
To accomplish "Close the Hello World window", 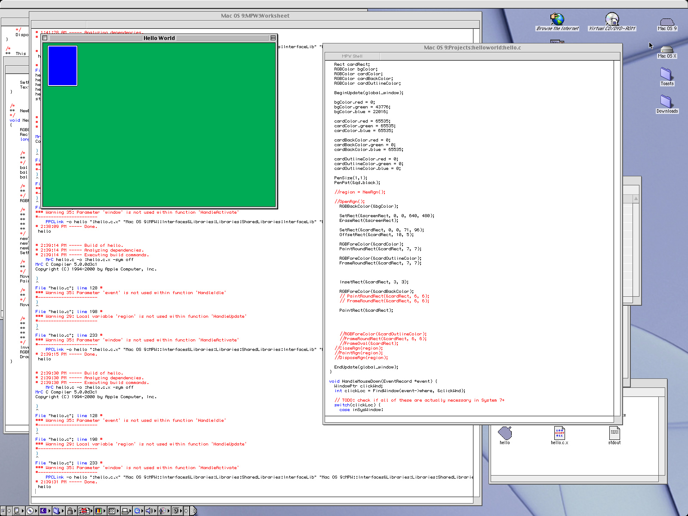I will pyautogui.click(x=45, y=38).
